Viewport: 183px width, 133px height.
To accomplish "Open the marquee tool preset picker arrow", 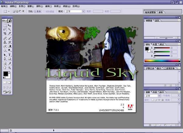I will tap(9, 11).
